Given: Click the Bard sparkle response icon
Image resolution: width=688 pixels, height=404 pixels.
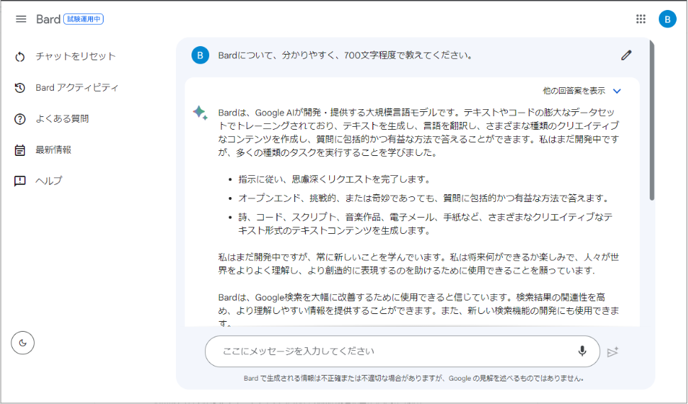Looking at the screenshot, I should click(x=200, y=113).
